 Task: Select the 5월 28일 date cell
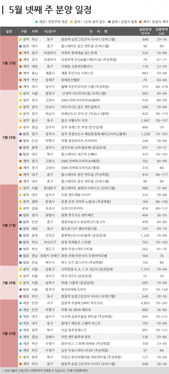pyautogui.click(x=9, y=283)
